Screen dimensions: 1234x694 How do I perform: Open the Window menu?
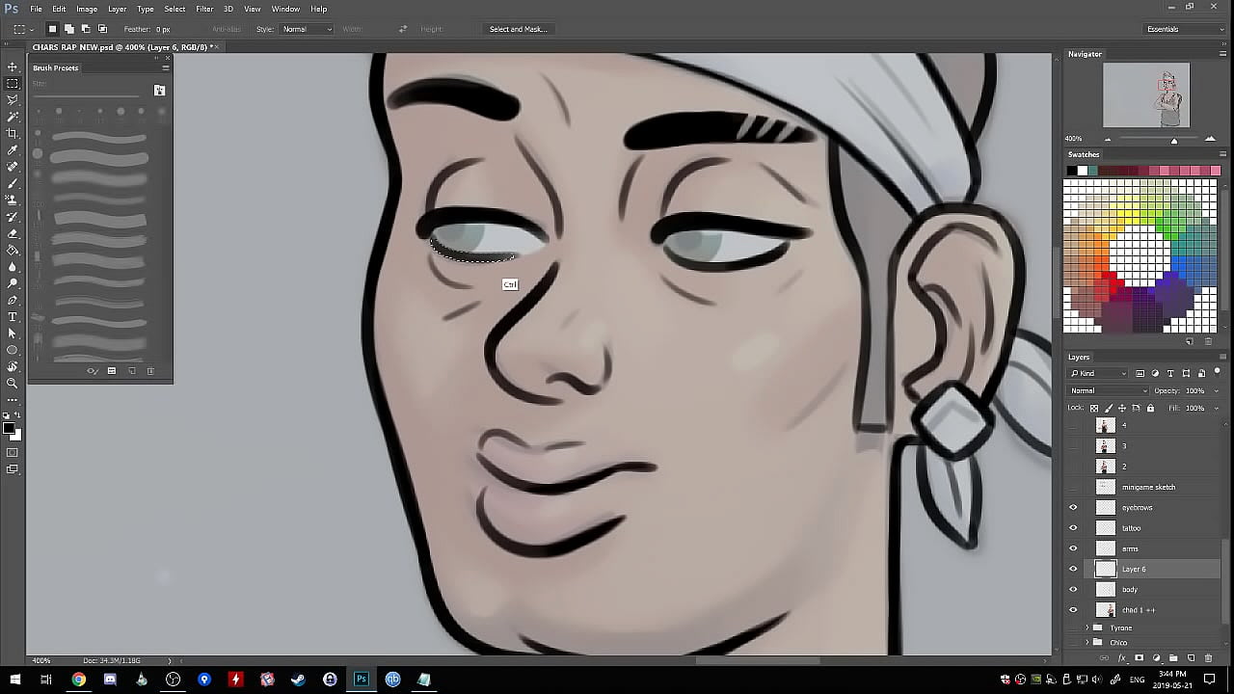click(285, 9)
